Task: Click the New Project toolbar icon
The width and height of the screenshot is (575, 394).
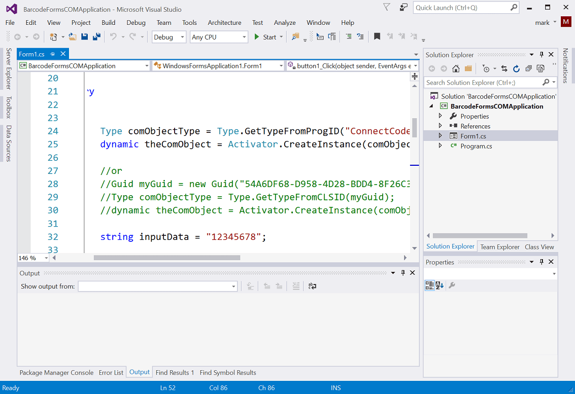Action: (x=53, y=37)
